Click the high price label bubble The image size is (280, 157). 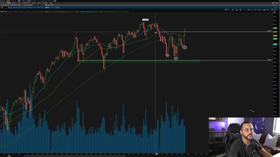[145, 20]
